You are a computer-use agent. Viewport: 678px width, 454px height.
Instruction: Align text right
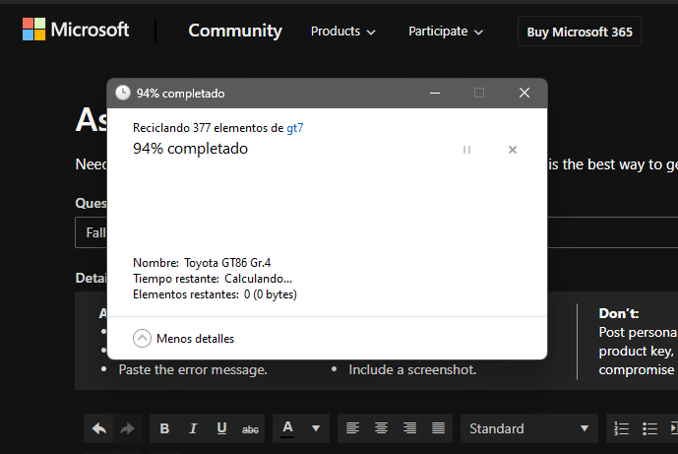pos(409,428)
